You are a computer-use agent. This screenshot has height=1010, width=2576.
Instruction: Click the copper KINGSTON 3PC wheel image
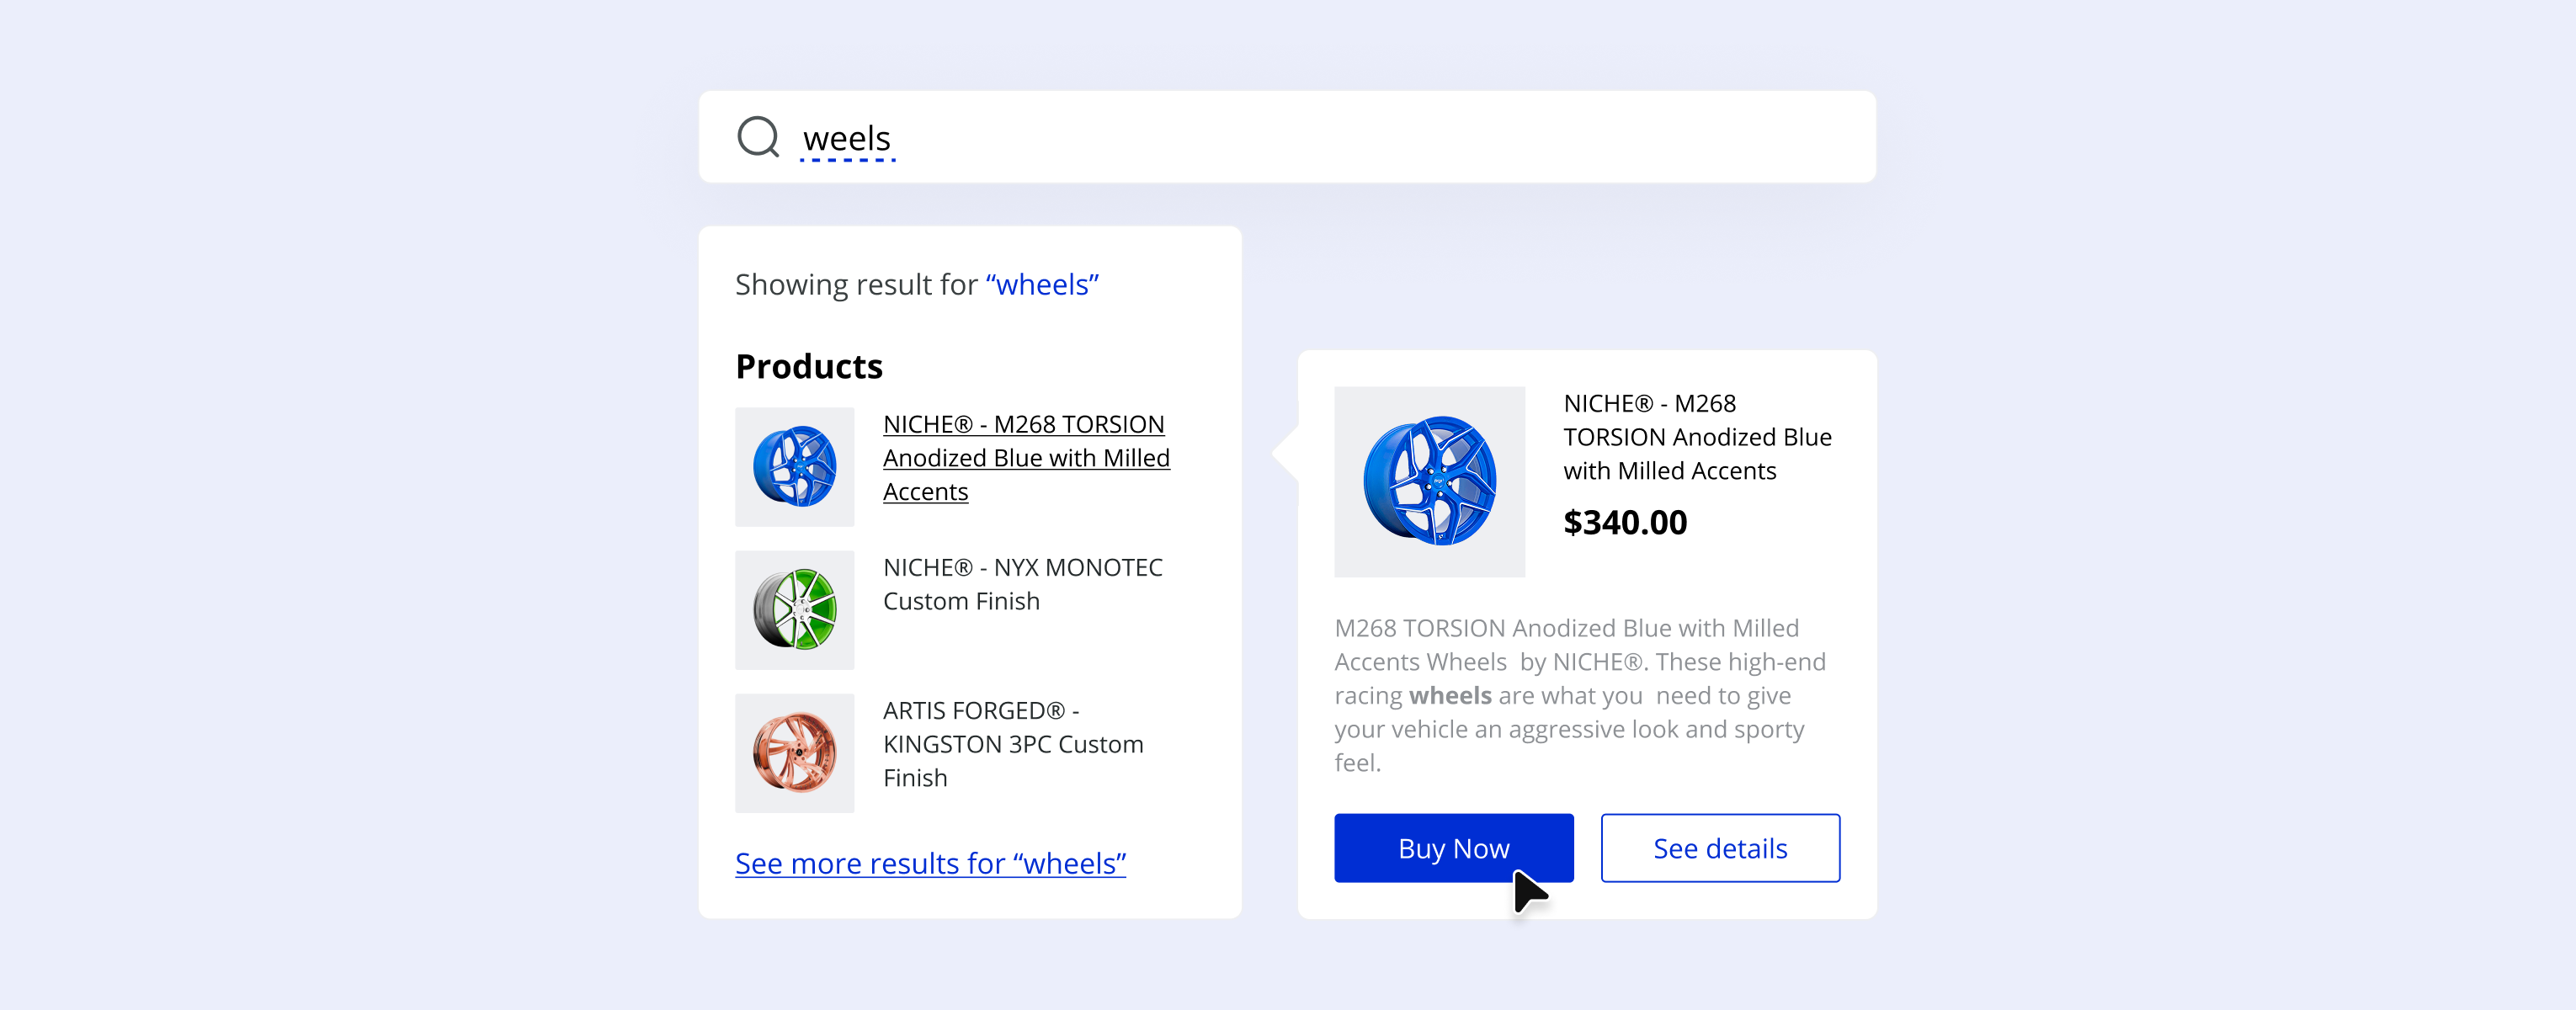coord(794,753)
